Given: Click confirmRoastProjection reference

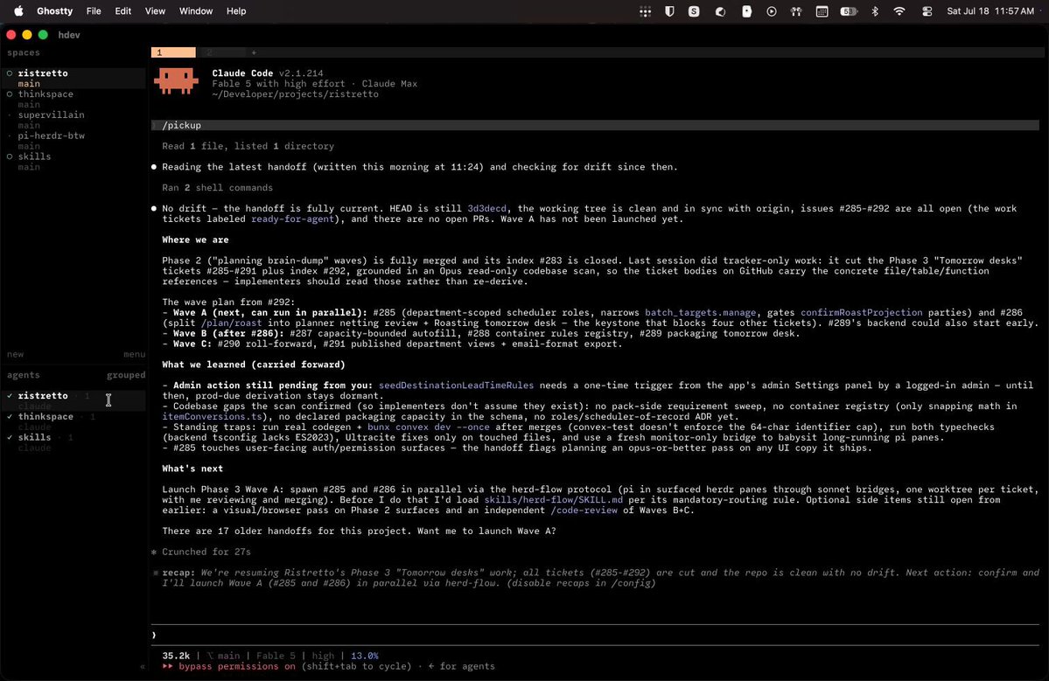Looking at the screenshot, I should tap(862, 312).
